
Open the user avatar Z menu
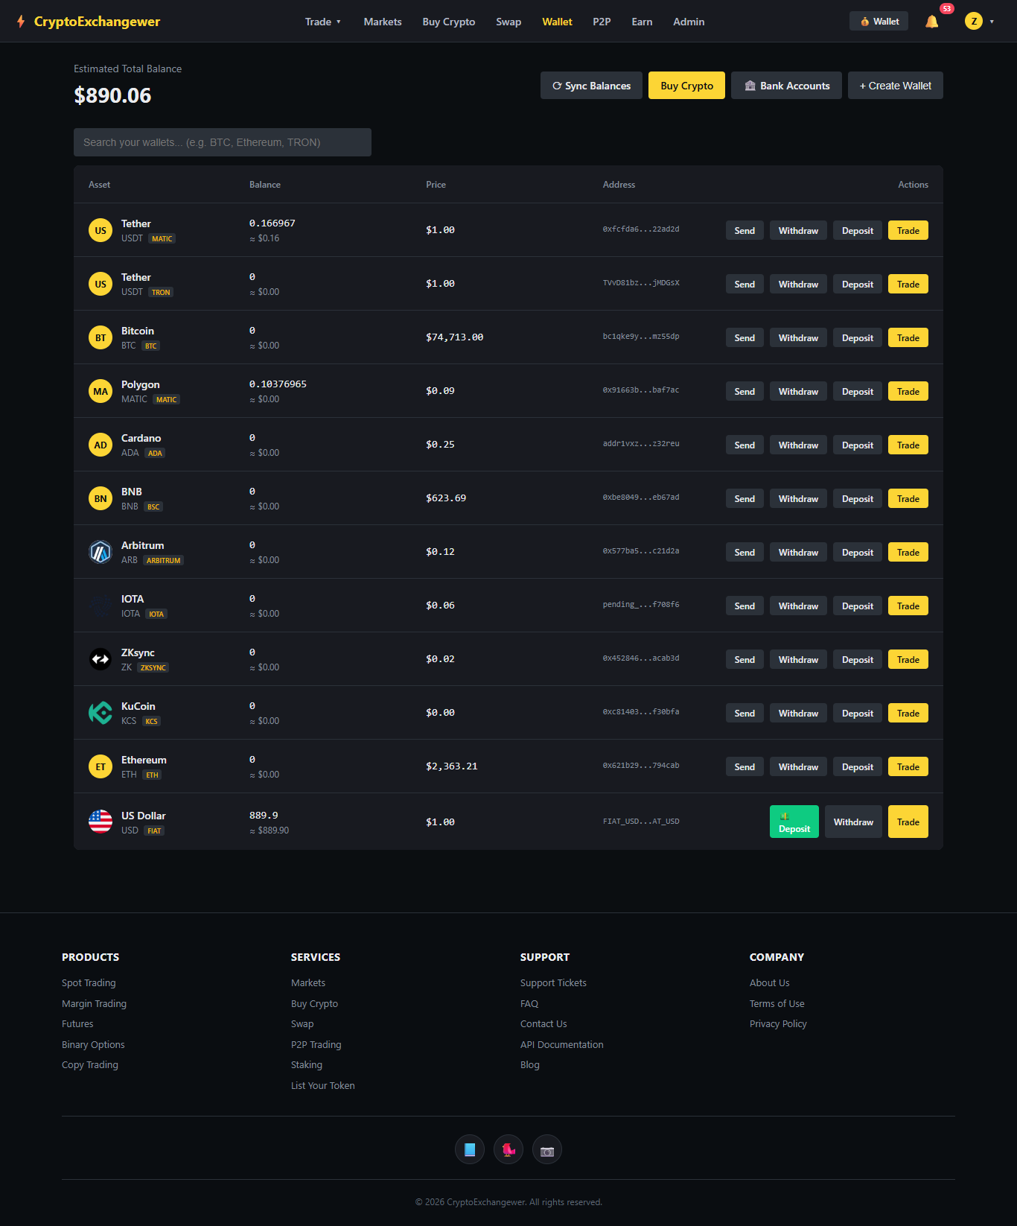(x=973, y=22)
